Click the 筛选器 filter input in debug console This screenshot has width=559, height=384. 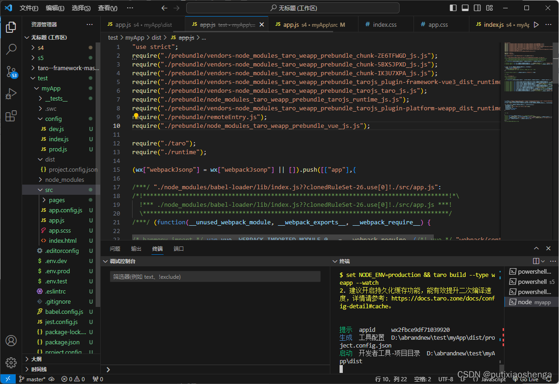click(x=215, y=277)
